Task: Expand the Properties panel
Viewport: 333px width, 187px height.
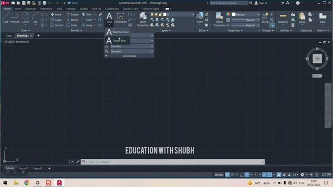Action: click(235, 31)
